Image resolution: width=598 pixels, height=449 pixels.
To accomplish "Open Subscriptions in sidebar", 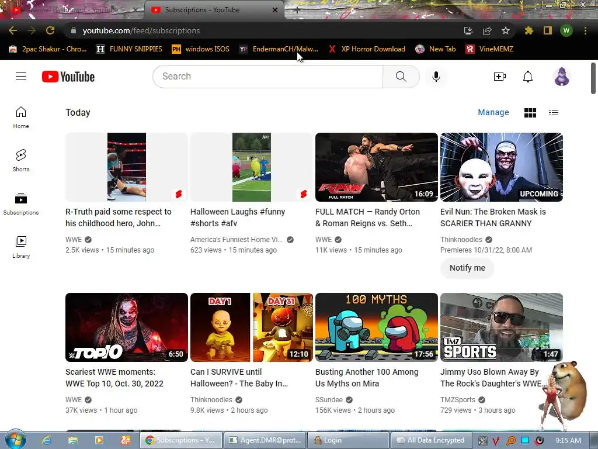I will click(x=21, y=204).
